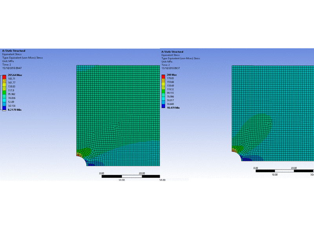Select the '78.986' legend value
Screen dimensions: 314x235
click(170, 96)
